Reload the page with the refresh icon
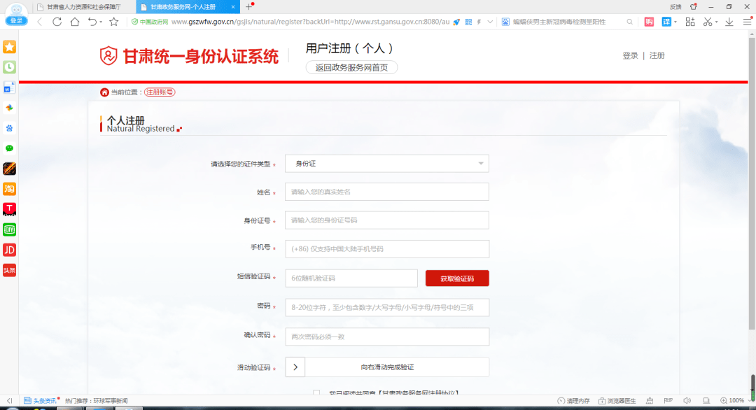This screenshot has height=410, width=756. 57,22
